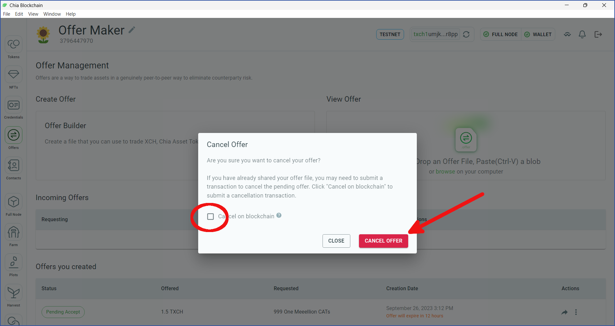615x326 pixels.
Task: Maximize or restore the Chia Blockchain window
Action: point(585,5)
